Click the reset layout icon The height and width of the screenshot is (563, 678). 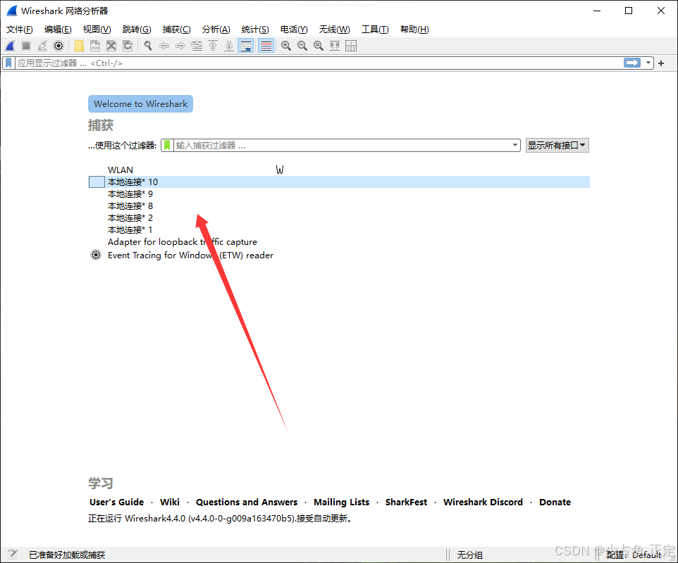pyautogui.click(x=351, y=46)
